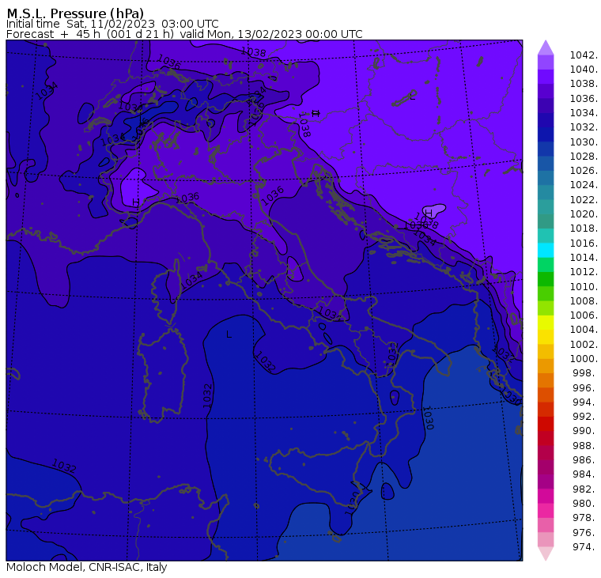Click the 'Initial time Sat, 11/02/2023 03:00 UTC' line

[112, 24]
